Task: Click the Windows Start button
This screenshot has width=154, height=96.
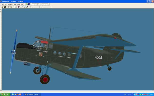Action: (x=5, y=94)
